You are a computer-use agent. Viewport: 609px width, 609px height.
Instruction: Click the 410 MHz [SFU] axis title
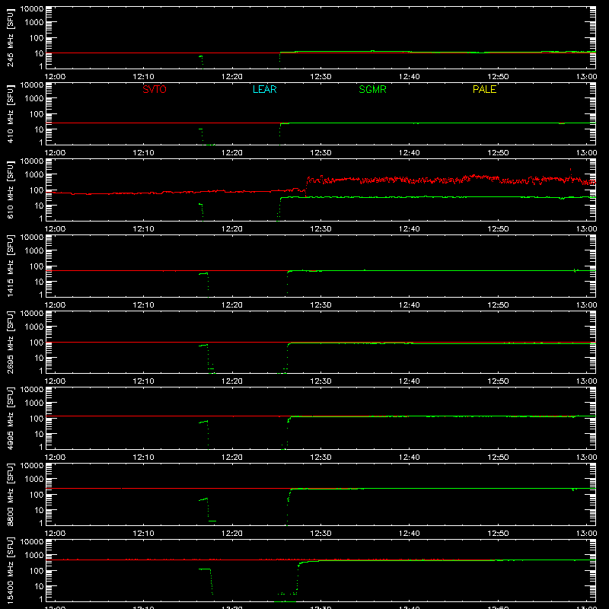pyautogui.click(x=11, y=113)
